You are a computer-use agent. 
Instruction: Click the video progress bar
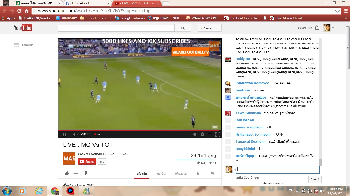coord(139,130)
